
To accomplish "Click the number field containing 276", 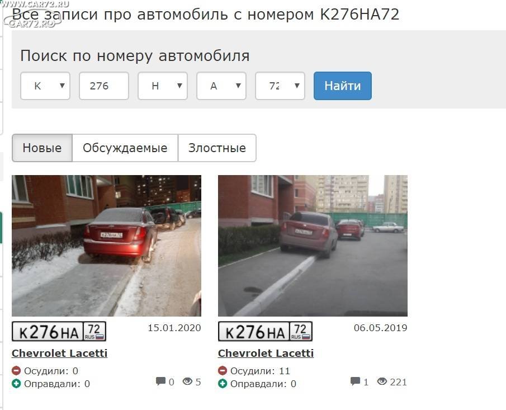I will (104, 86).
